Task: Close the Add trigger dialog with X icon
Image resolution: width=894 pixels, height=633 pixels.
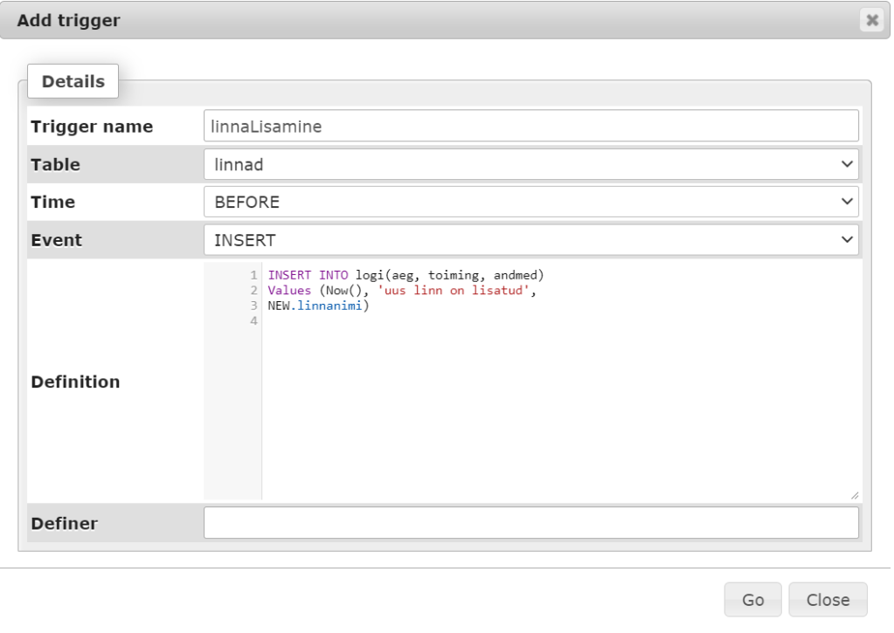Action: click(x=870, y=21)
